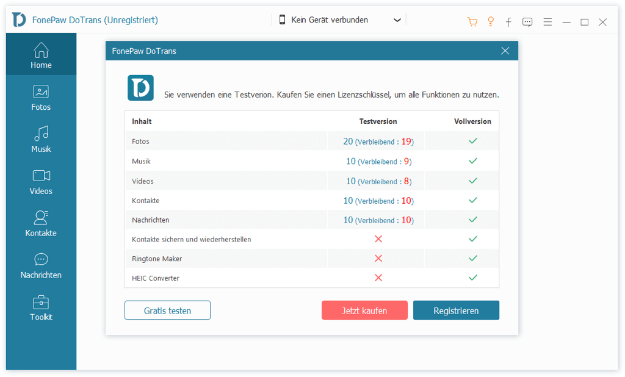Close the FonePaw DoTrans dialog
625x377 pixels.
click(505, 51)
